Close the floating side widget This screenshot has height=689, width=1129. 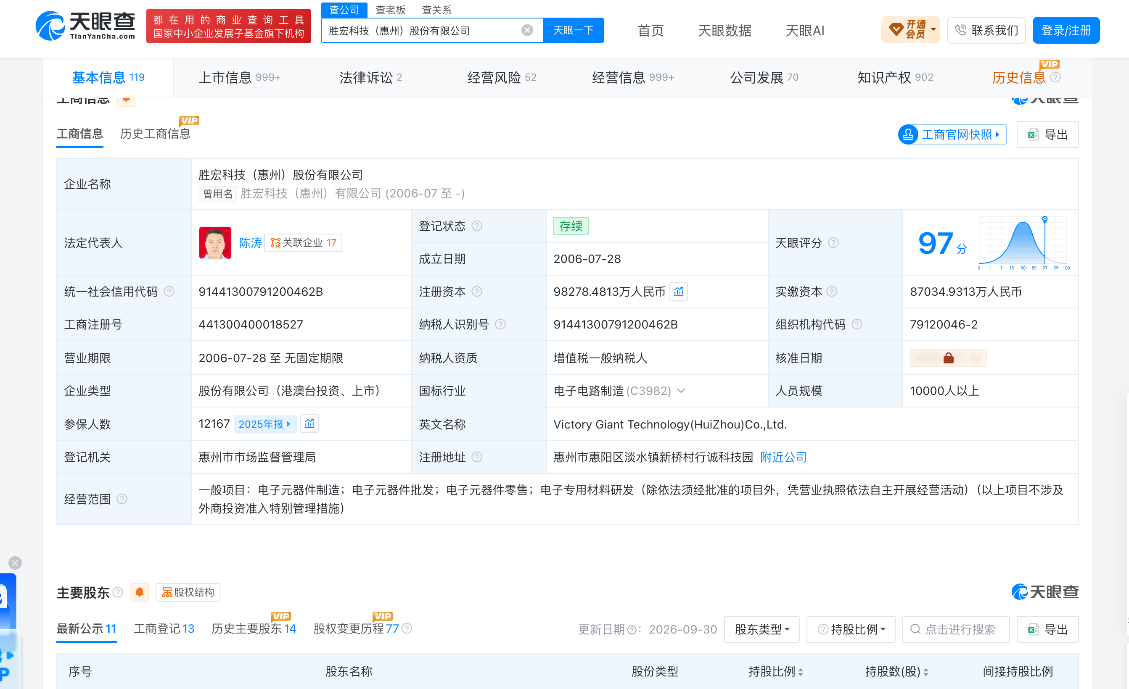coord(15,563)
